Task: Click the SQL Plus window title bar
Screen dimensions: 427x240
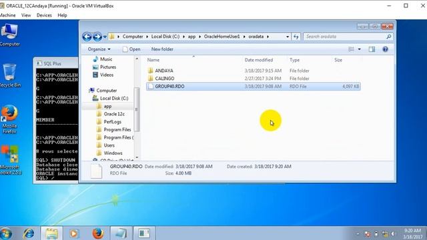Action: tap(56, 63)
